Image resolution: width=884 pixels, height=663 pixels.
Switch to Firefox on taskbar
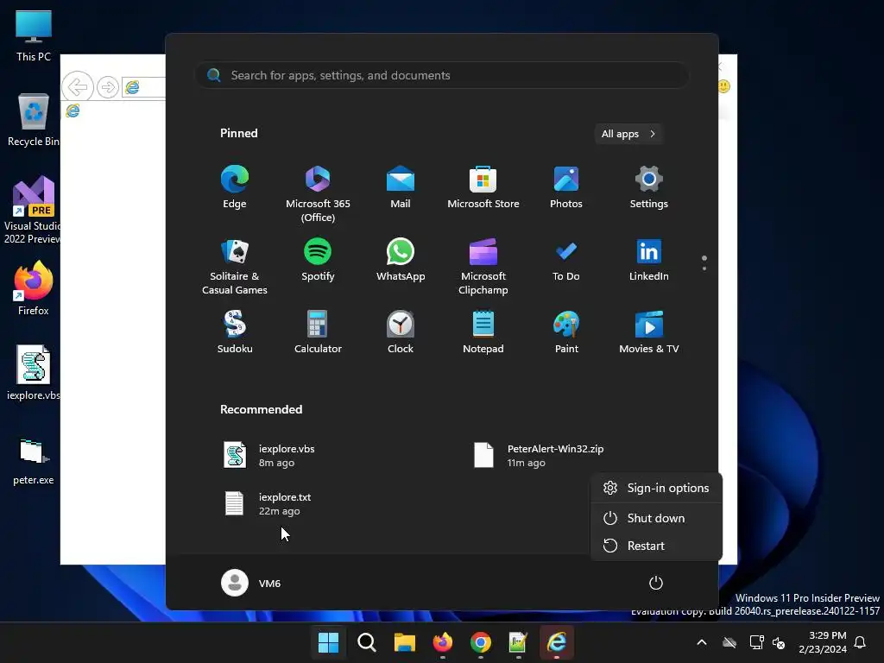point(443,642)
